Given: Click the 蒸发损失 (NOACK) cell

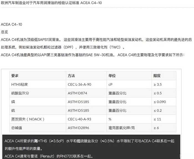Looking at the screenshot, I should click(28, 119).
